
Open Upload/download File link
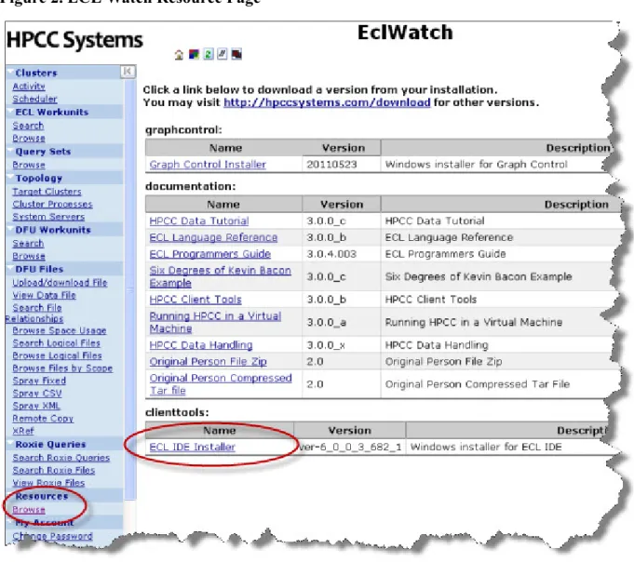tap(60, 283)
